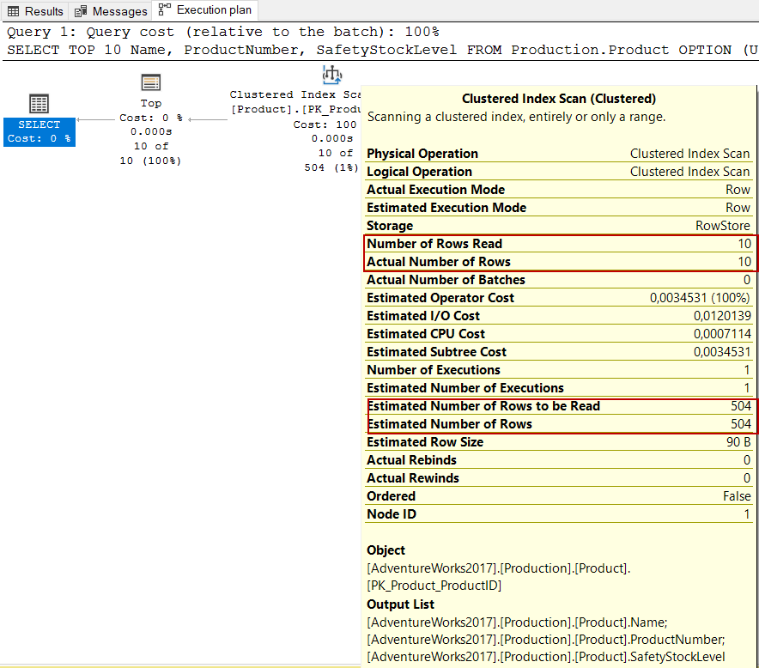Switch to the Results tab
The height and width of the screenshot is (668, 759).
pos(35,11)
